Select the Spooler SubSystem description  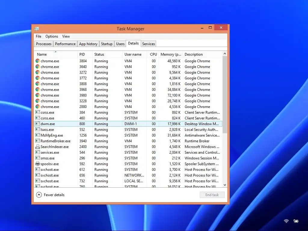point(202,164)
